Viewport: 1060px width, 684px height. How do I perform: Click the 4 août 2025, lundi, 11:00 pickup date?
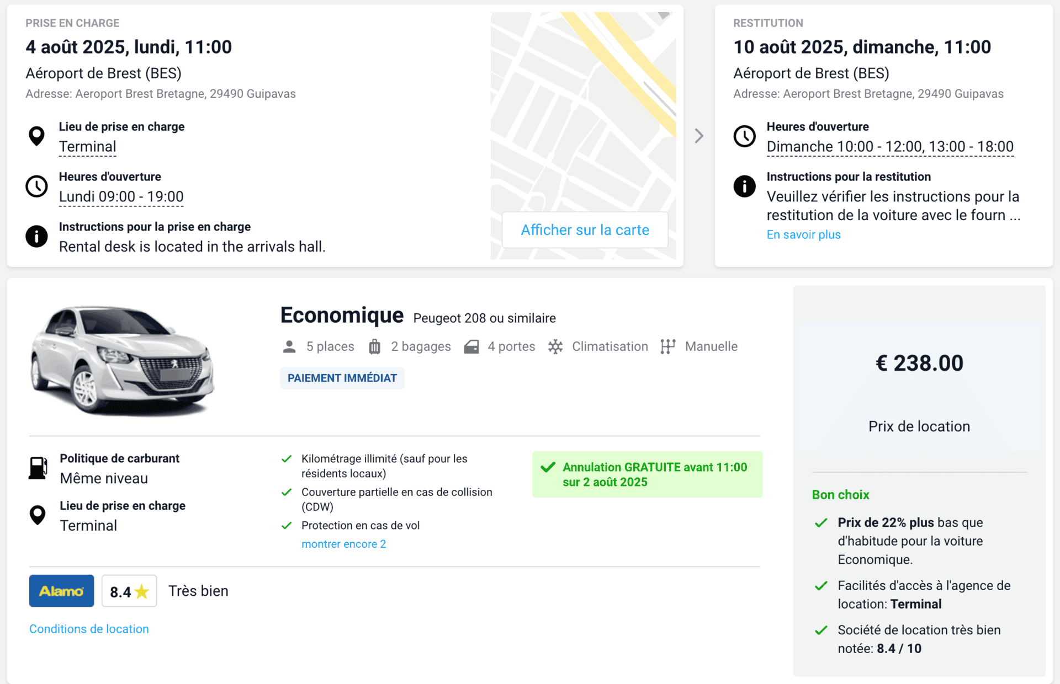point(129,47)
